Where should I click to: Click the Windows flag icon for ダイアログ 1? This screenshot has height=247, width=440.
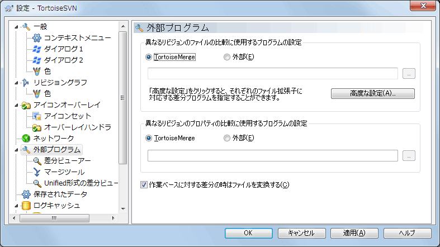pos(36,49)
